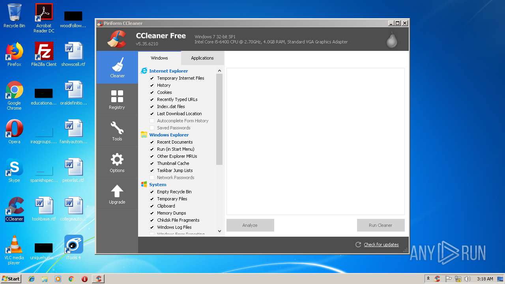Select the CCleaner desktop shortcut
The width and height of the screenshot is (505, 284).
click(x=14, y=209)
